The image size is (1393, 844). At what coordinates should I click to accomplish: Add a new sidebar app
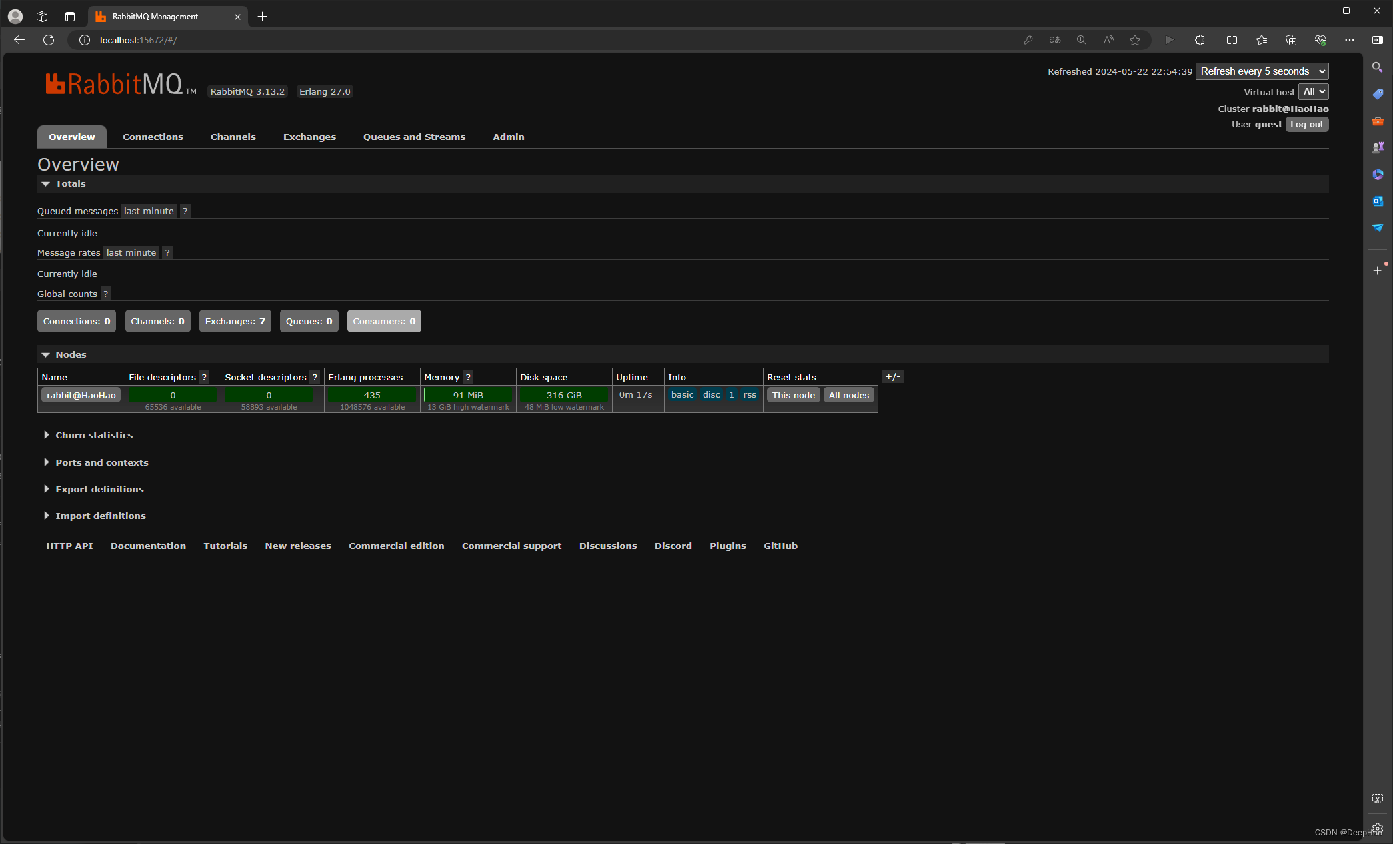coord(1378,270)
